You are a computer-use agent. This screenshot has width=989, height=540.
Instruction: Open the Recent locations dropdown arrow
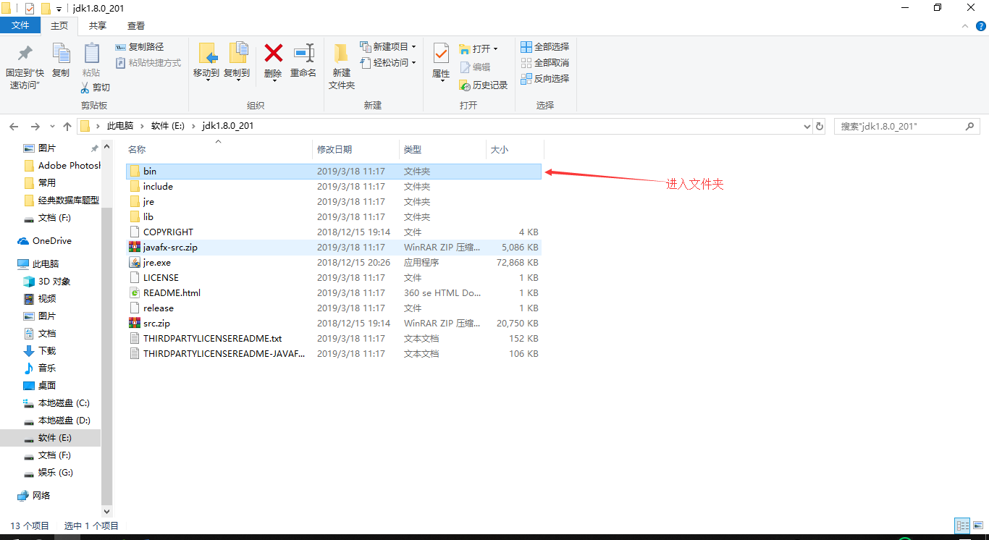click(51, 127)
